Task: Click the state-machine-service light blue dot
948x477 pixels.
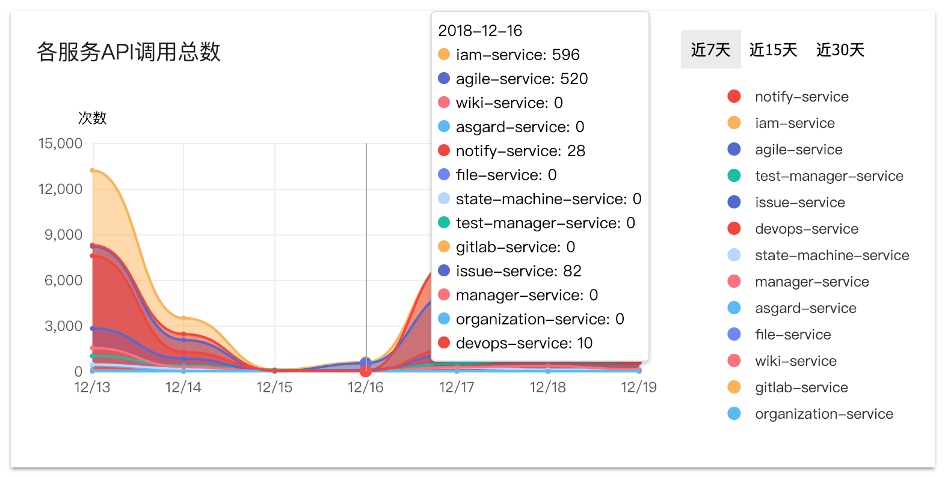Action: (x=734, y=255)
